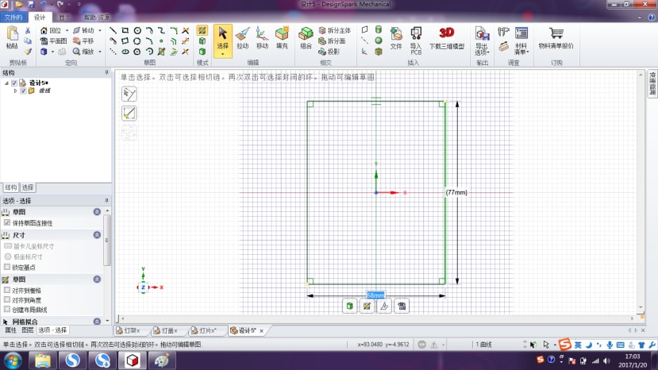The image size is (658, 370).
Task: Activate 3D mode icon
Action: coord(202,52)
